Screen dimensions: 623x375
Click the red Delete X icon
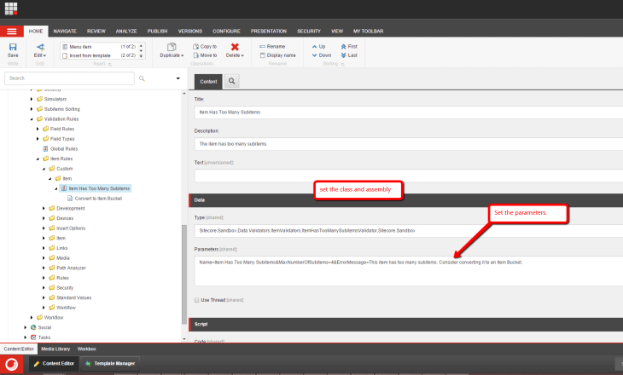[235, 47]
